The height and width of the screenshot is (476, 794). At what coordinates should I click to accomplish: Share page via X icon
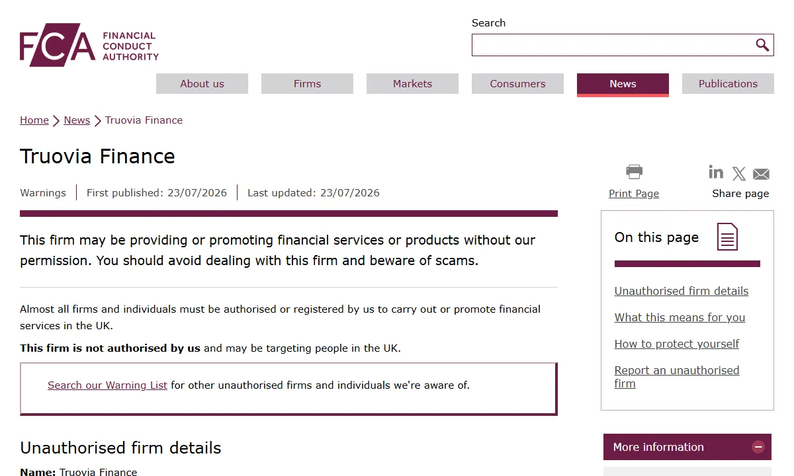point(739,174)
